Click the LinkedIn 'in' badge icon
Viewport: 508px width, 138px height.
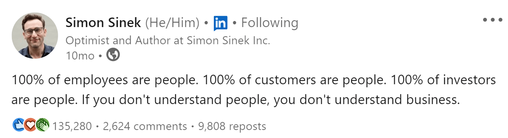(221, 23)
